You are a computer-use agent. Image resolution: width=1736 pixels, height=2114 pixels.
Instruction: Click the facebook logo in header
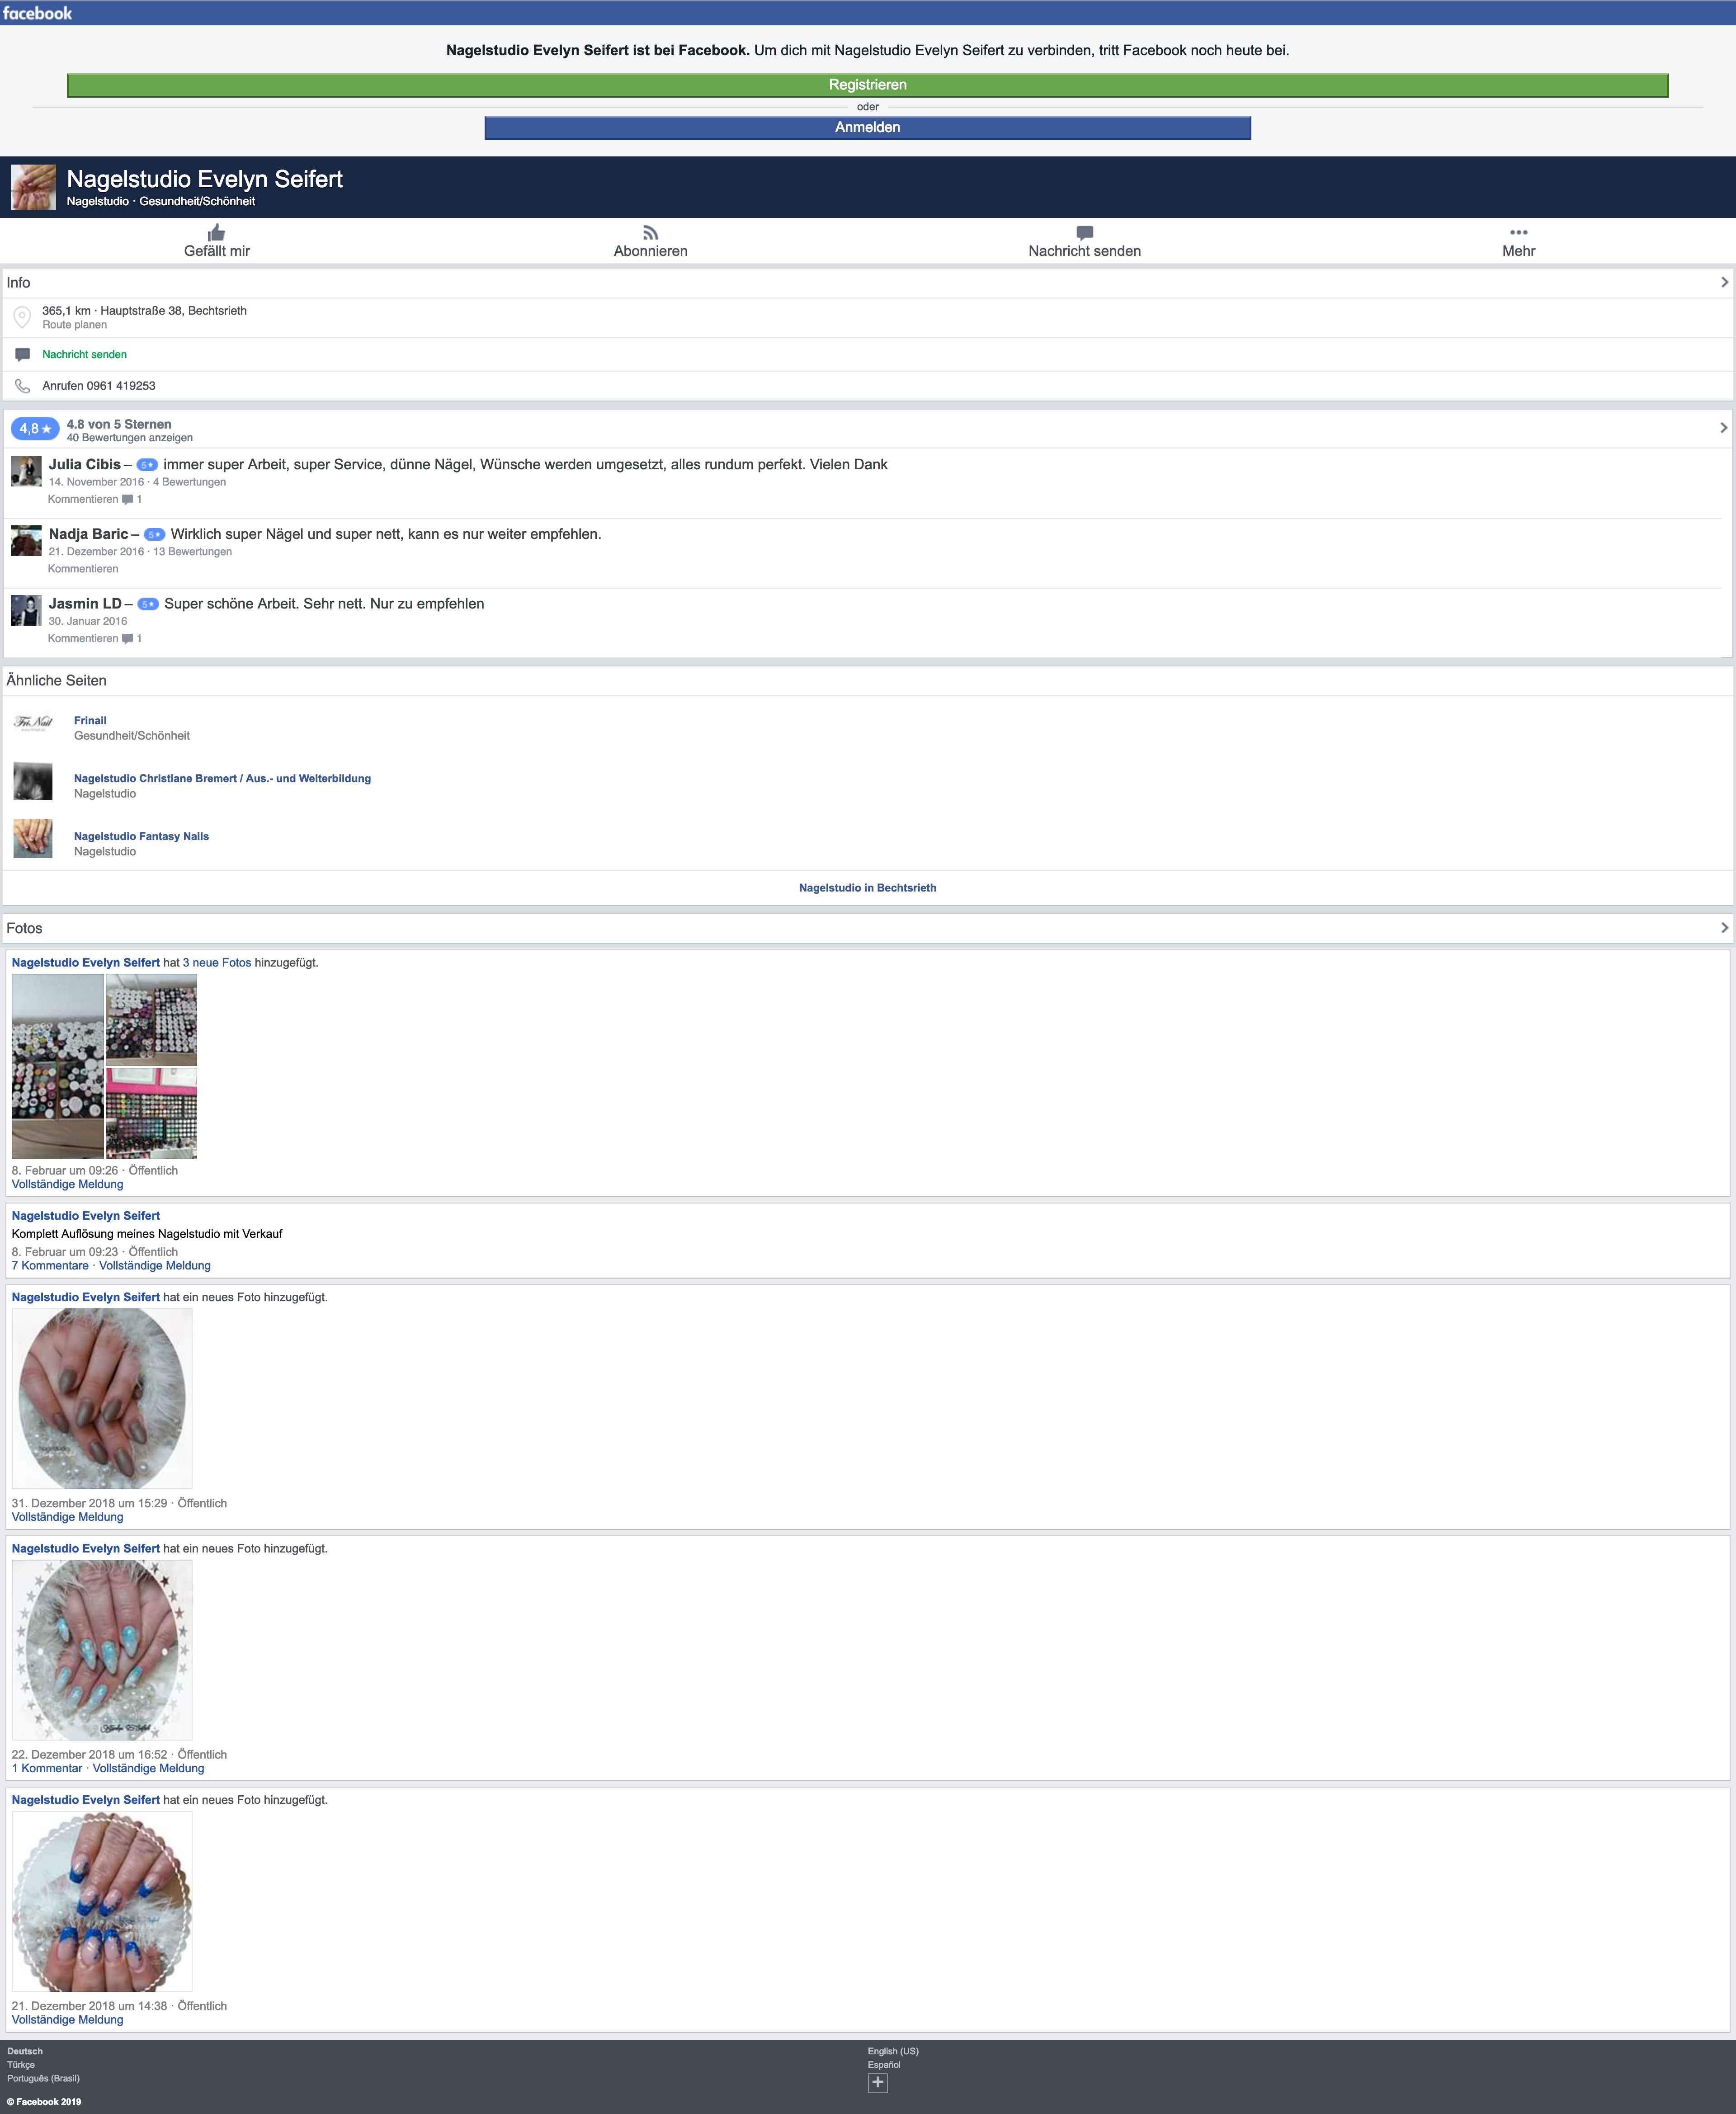click(x=38, y=13)
